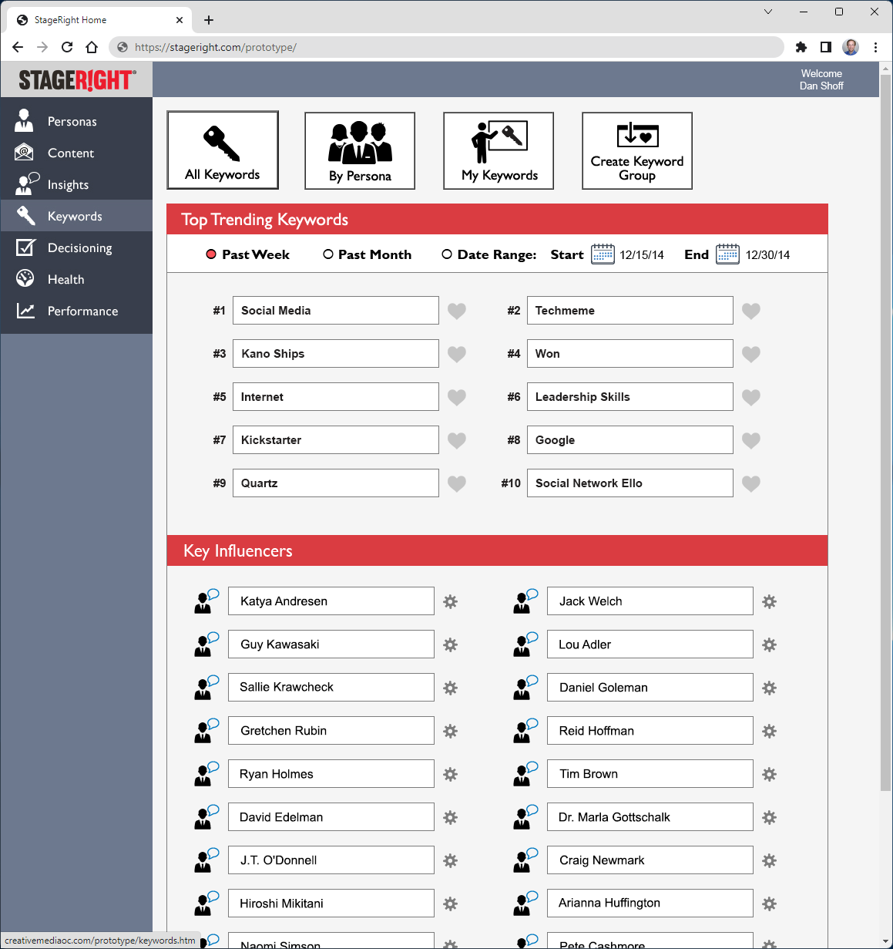
Task: Click the browser address bar URL
Action: [x=216, y=47]
